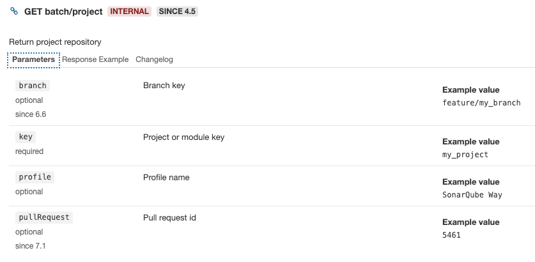The image size is (535, 262).
Task: Click the feature/my_branch example value
Action: (481, 103)
